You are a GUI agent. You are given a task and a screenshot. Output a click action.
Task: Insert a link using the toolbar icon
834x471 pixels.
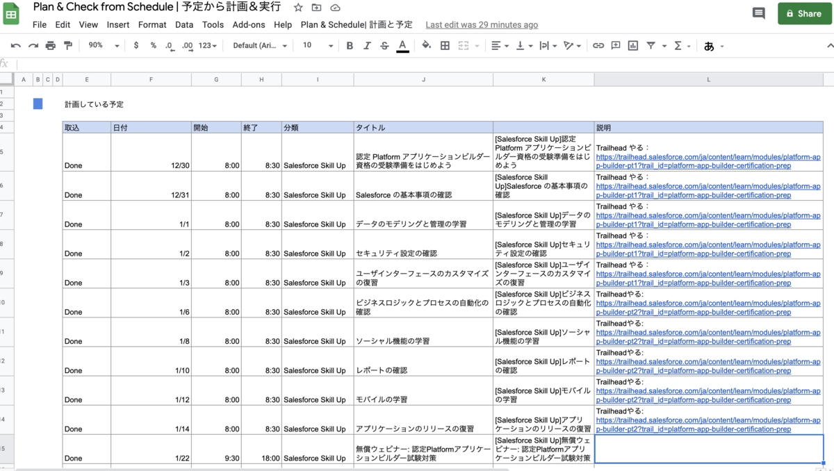pyautogui.click(x=598, y=45)
